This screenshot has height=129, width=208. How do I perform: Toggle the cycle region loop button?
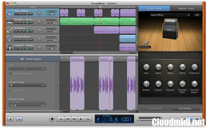tap(88, 119)
